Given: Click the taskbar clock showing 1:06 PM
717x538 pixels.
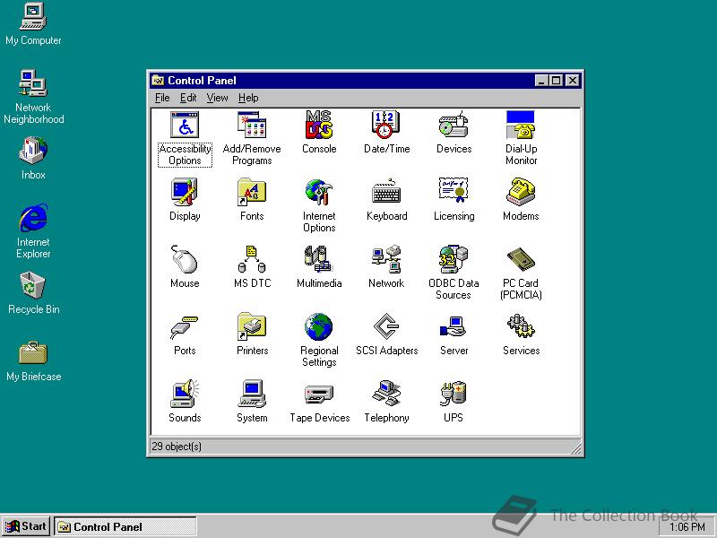Looking at the screenshot, I should [687, 527].
